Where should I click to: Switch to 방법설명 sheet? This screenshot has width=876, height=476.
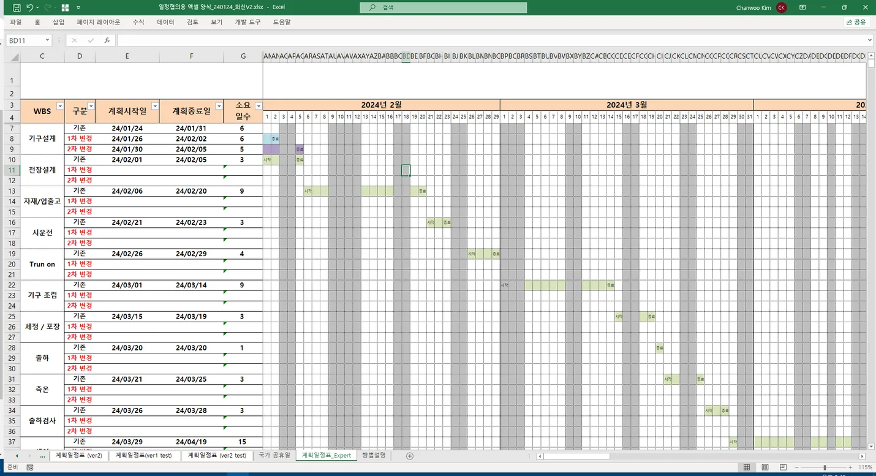point(374,455)
